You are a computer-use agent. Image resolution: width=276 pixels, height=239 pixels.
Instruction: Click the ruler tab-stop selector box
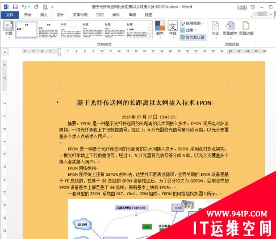(5, 52)
